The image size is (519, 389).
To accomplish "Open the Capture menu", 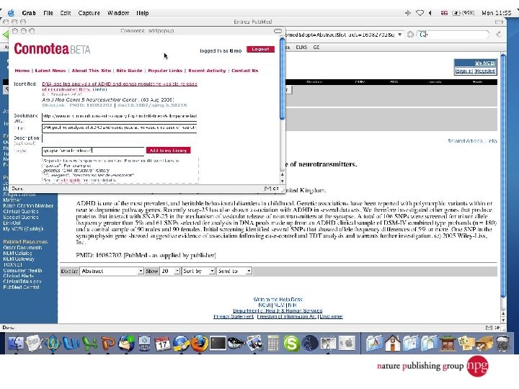I will click(89, 13).
